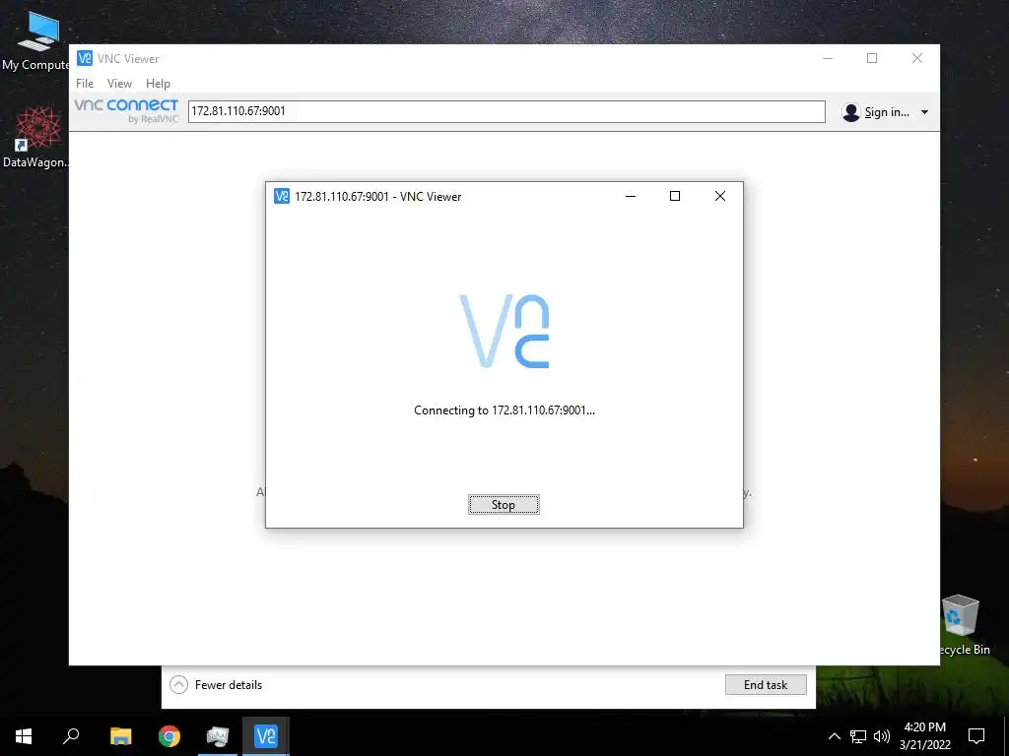Minimize the main VNC Viewer window
The width and height of the screenshot is (1009, 756).
pyautogui.click(x=828, y=58)
